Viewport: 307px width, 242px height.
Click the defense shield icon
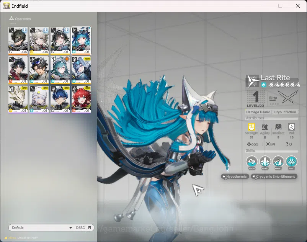point(287,144)
